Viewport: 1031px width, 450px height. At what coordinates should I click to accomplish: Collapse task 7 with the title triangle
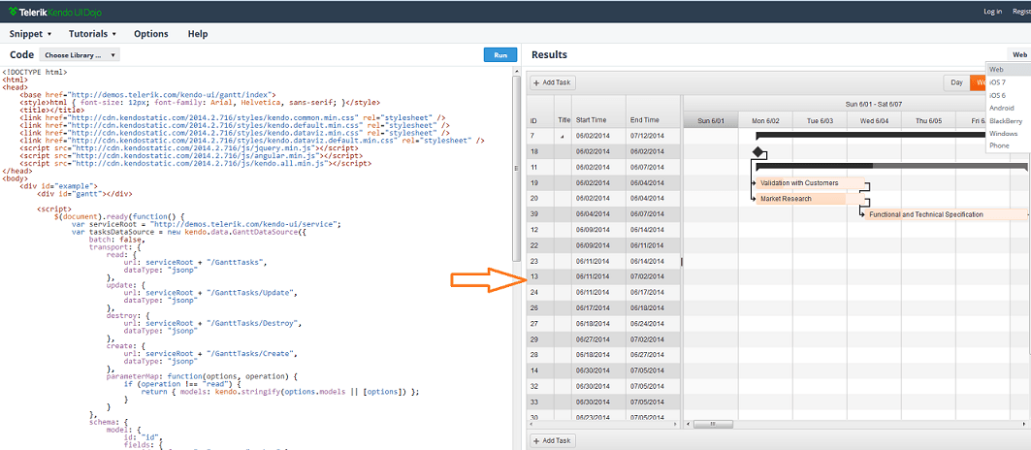pyautogui.click(x=563, y=136)
